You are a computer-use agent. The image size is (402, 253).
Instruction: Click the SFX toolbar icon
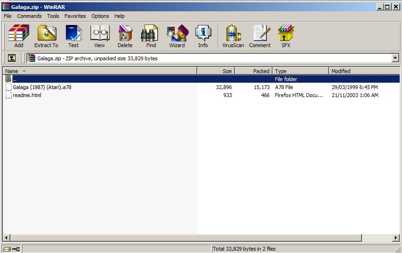286,36
